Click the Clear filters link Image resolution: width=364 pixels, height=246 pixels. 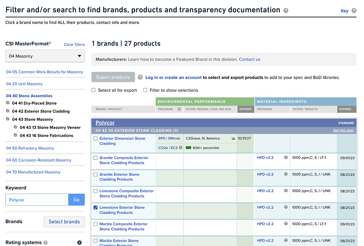coord(74,45)
